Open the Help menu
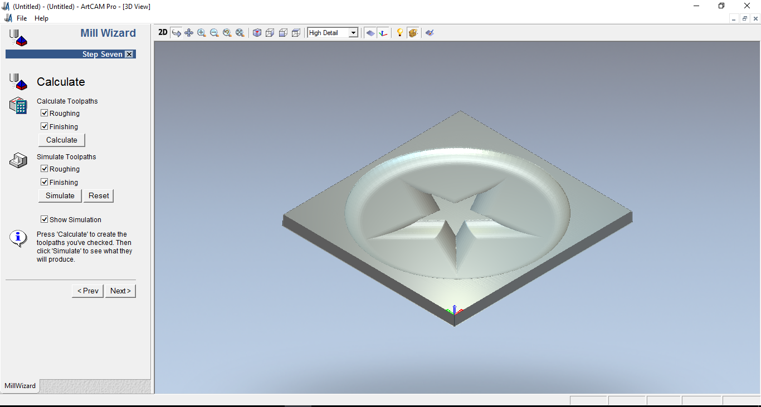The image size is (761, 407). click(x=41, y=18)
